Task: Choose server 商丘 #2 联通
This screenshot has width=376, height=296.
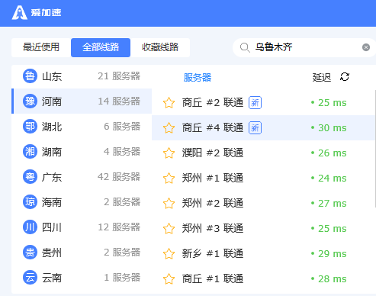Action: point(213,103)
